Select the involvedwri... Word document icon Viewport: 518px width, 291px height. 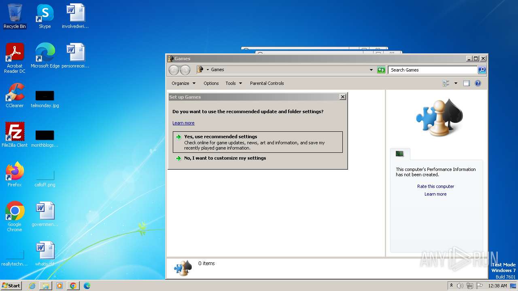point(75,16)
